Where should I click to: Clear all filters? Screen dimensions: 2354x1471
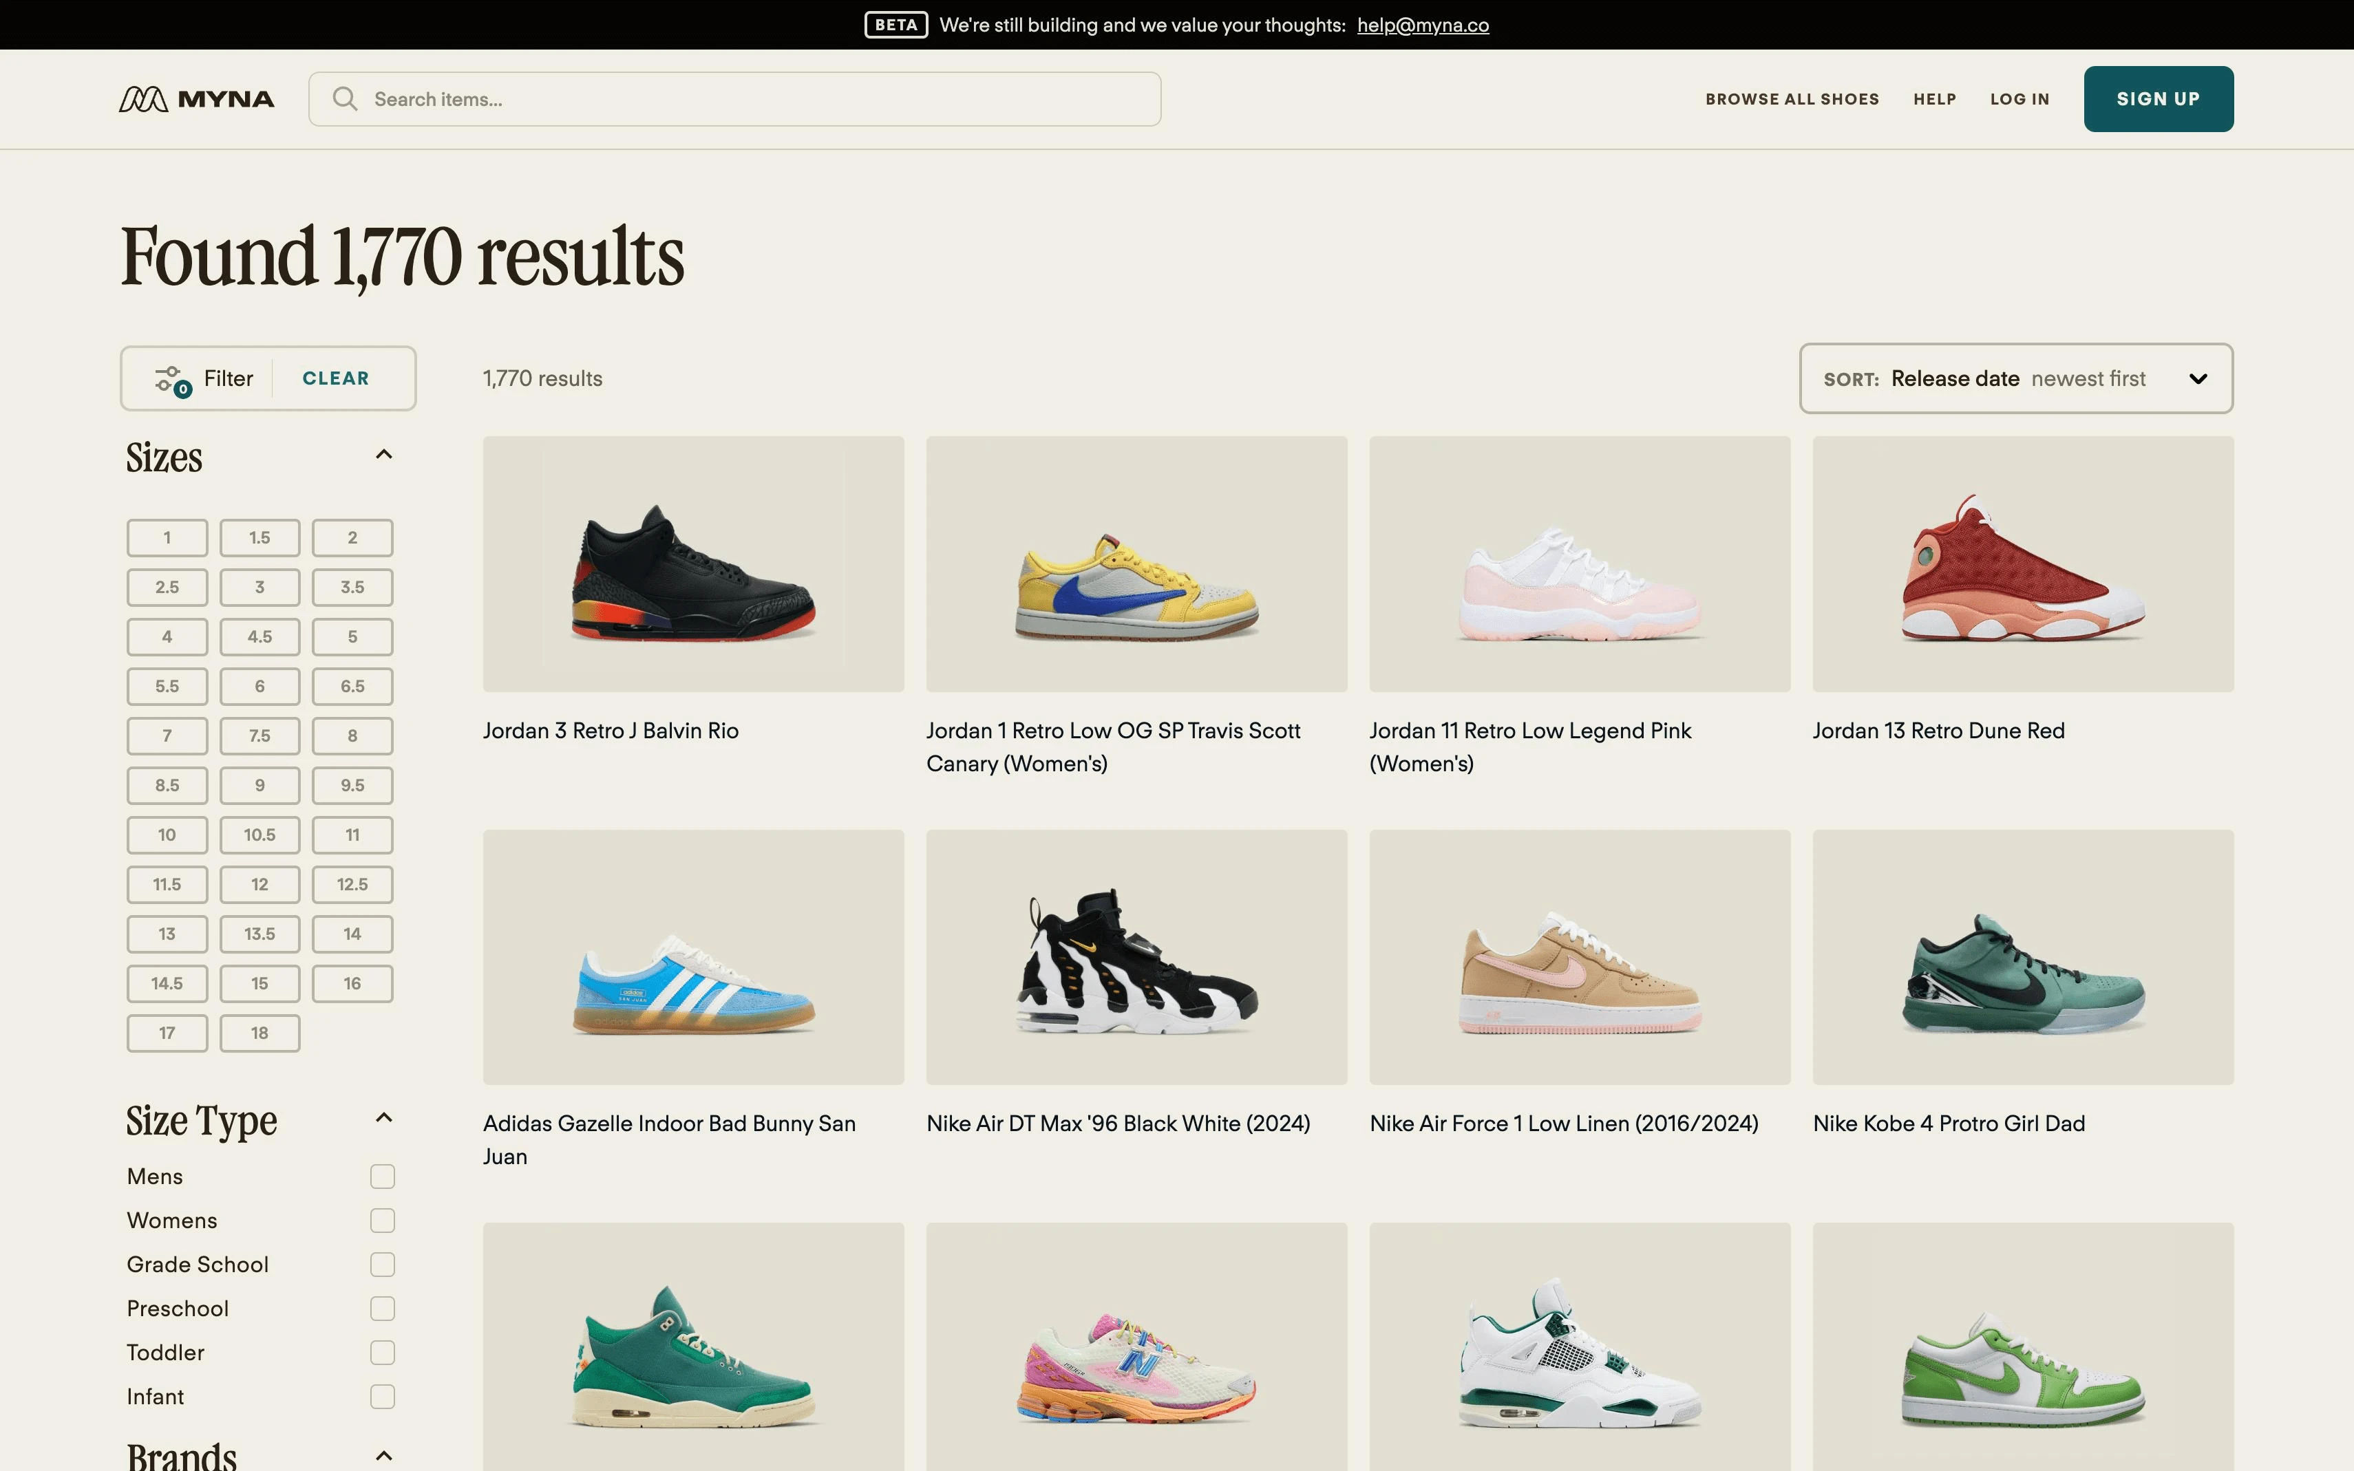tap(335, 378)
